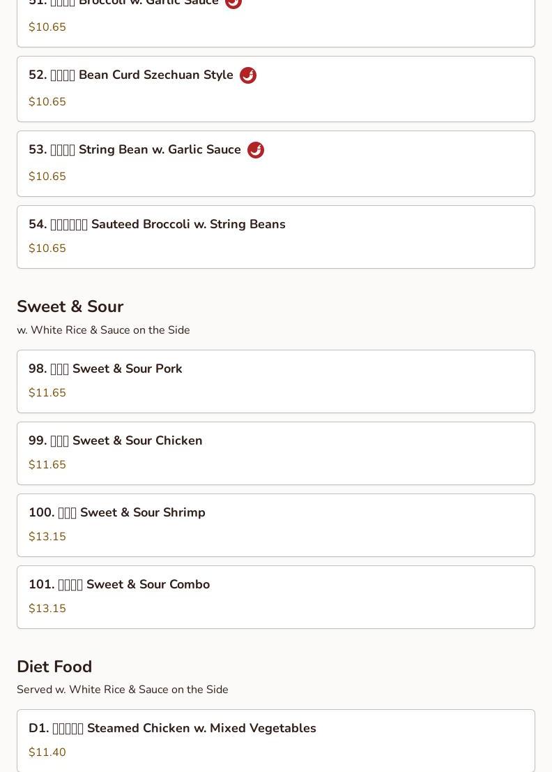Click the Sweet & Sour section heading

70,306
